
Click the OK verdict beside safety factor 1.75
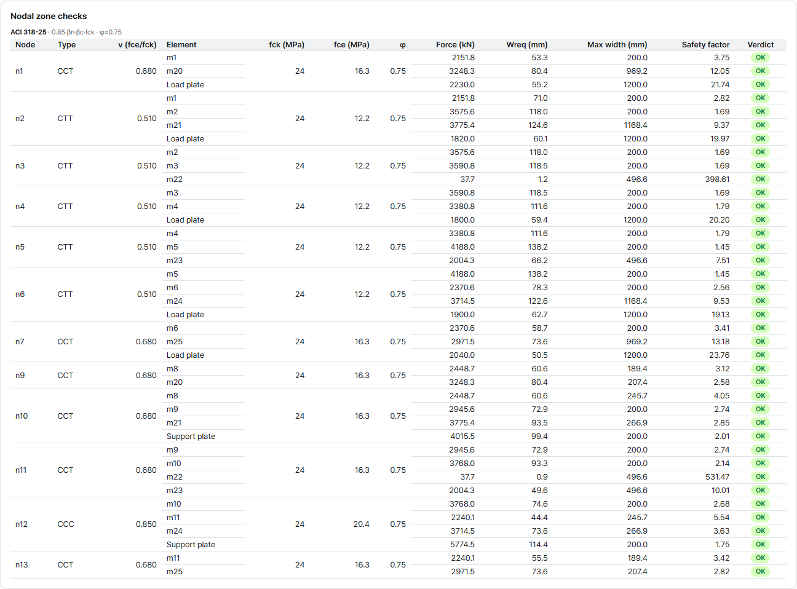761,544
